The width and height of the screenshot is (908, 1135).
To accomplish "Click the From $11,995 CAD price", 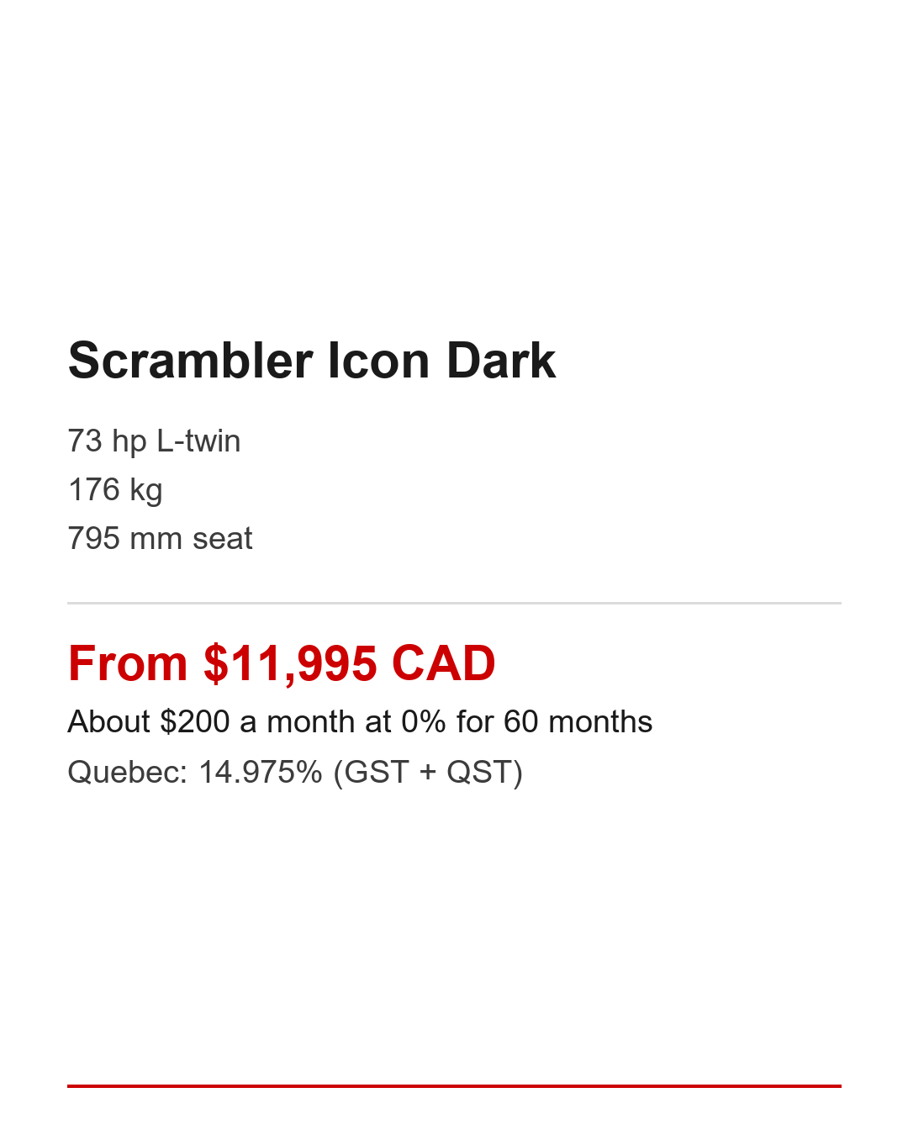I will point(282,663).
